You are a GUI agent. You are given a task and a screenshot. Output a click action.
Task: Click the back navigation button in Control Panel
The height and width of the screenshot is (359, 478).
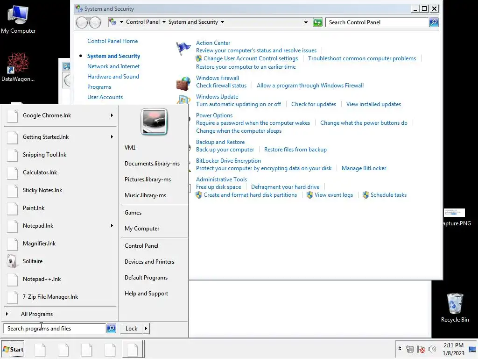[82, 22]
